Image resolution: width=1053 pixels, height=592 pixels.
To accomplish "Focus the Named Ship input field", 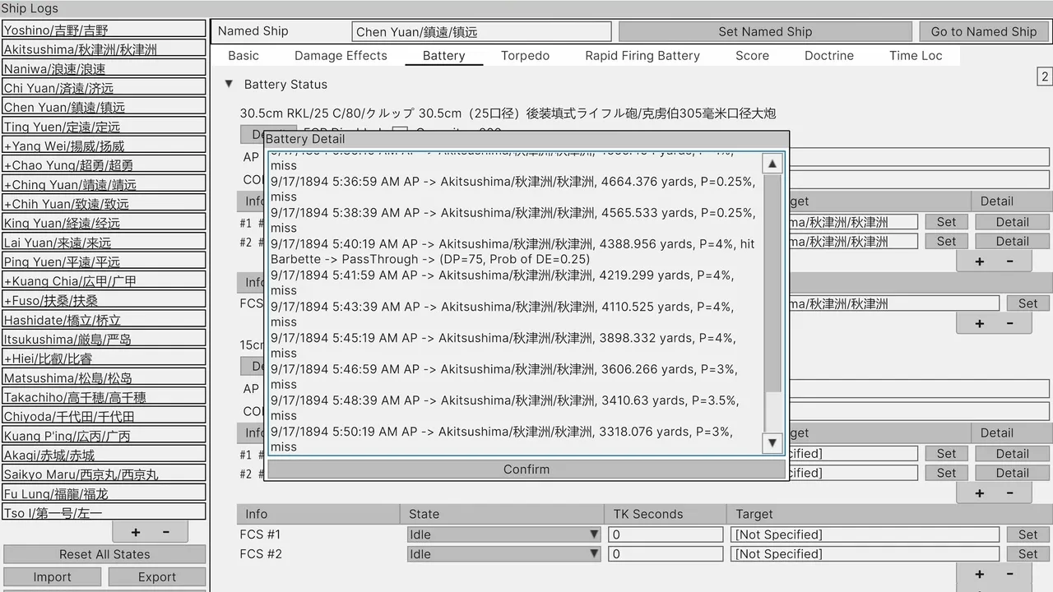I will [x=481, y=32].
